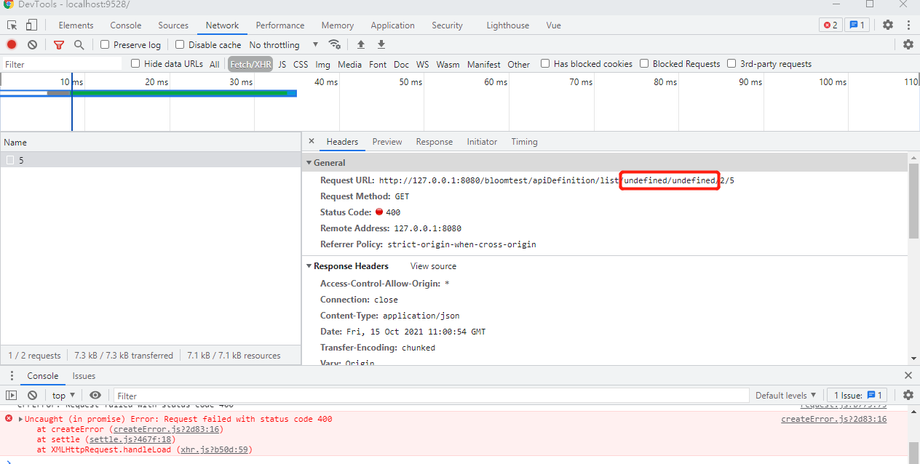Import a HAR file using upload arrow

tap(360, 44)
